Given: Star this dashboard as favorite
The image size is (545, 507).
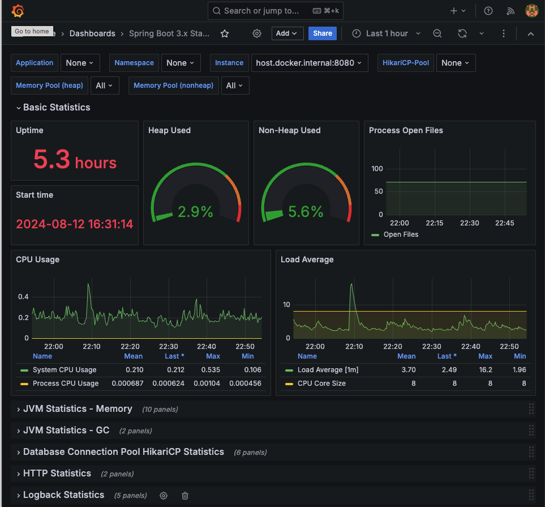Looking at the screenshot, I should (225, 33).
